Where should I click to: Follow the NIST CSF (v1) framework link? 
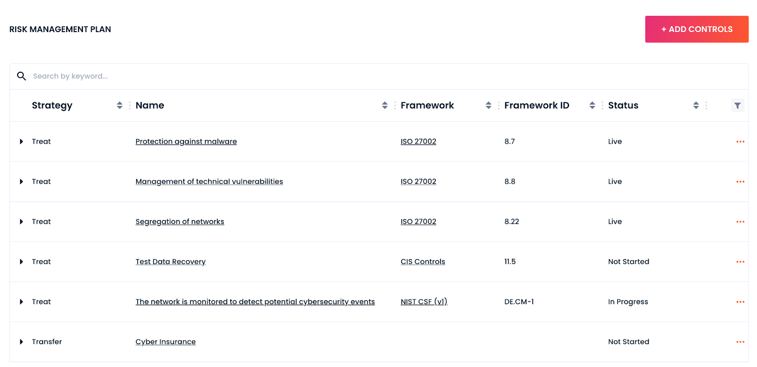point(423,302)
